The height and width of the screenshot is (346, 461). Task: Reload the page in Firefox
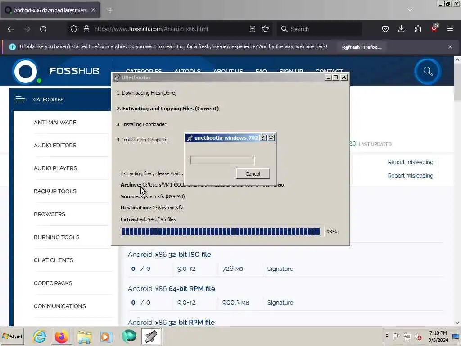point(43,29)
